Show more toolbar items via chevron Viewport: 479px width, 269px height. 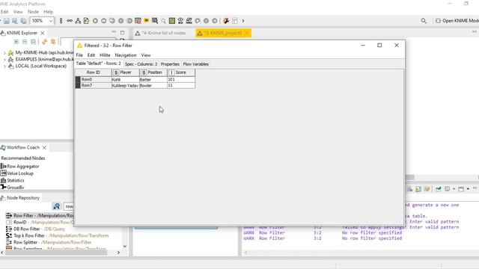click(243, 21)
